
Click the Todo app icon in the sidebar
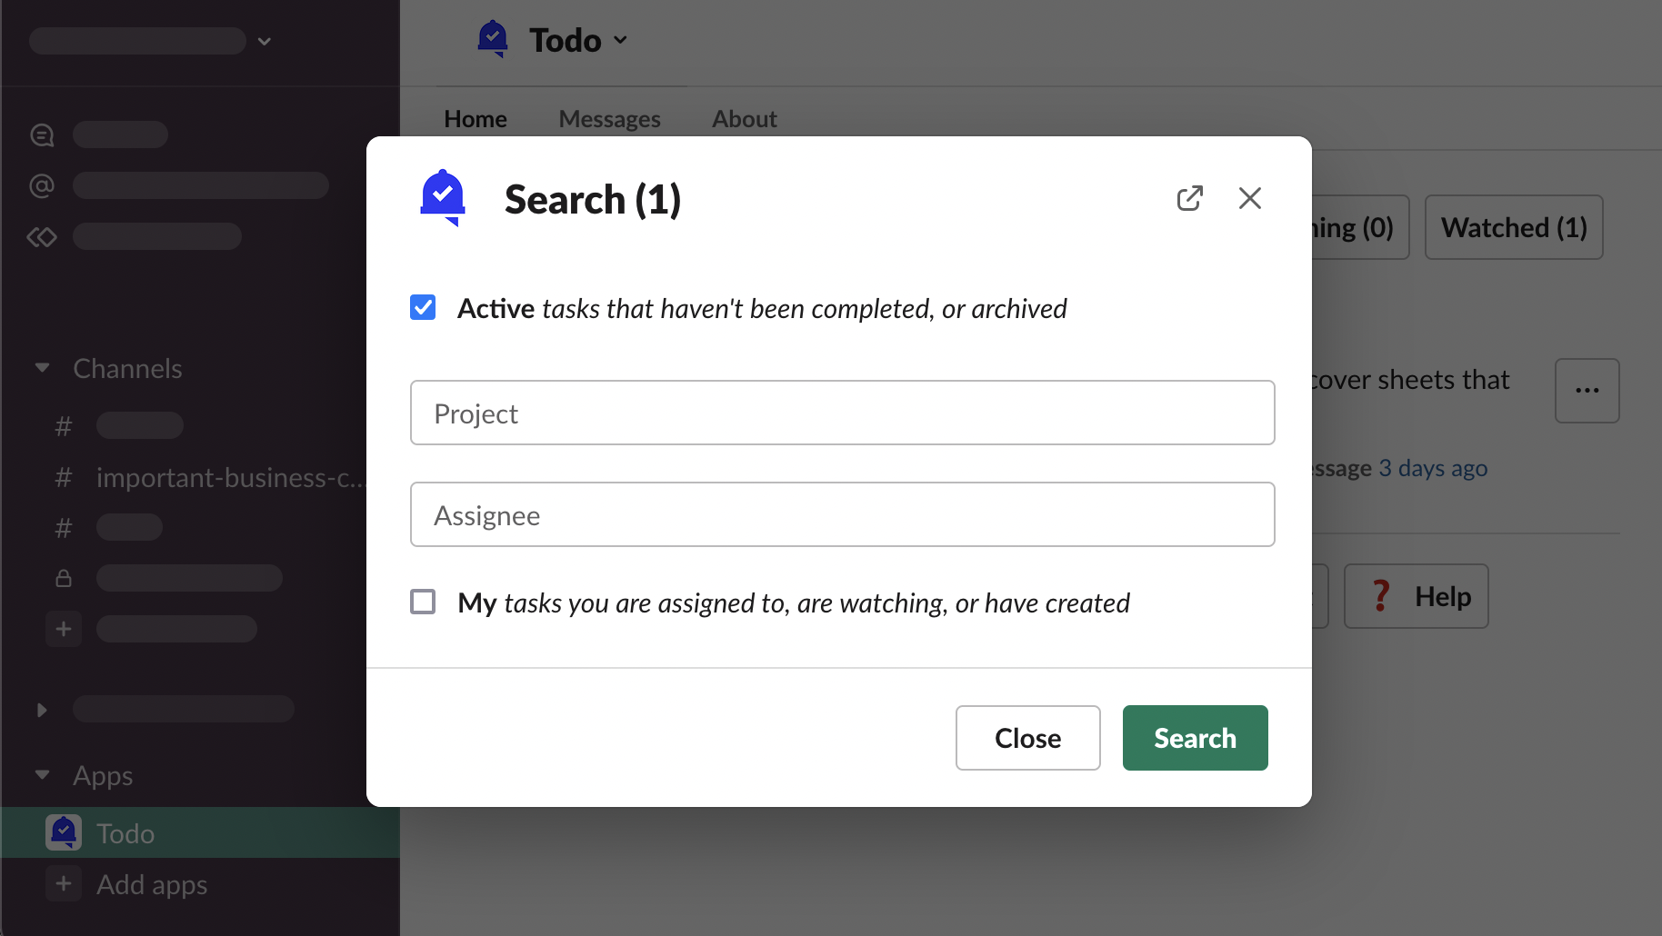(64, 833)
